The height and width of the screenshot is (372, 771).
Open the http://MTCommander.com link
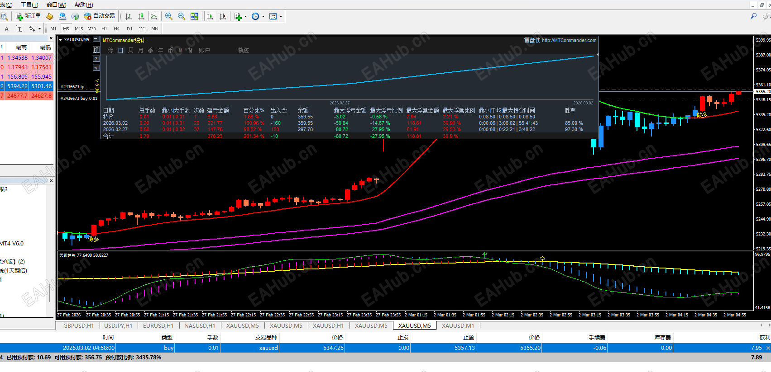coord(569,40)
